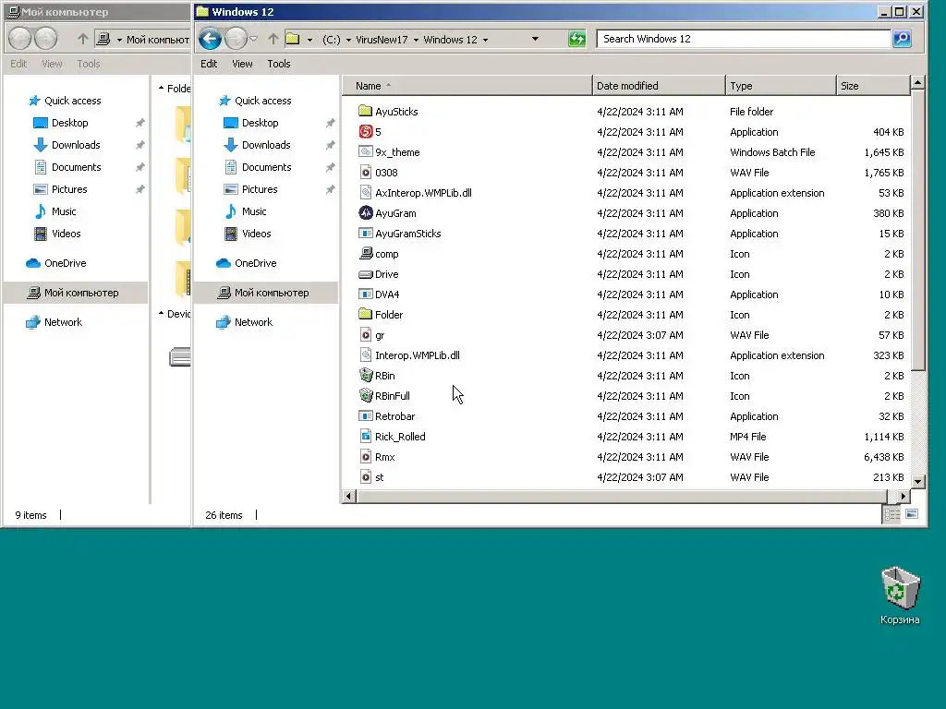The width and height of the screenshot is (946, 709).
Task: Select the Drive icon file
Action: point(365,273)
